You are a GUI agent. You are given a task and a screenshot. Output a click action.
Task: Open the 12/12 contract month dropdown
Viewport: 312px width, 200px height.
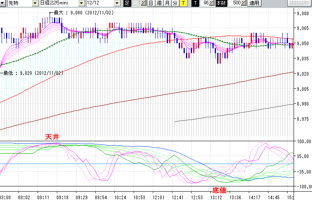click(x=117, y=3)
